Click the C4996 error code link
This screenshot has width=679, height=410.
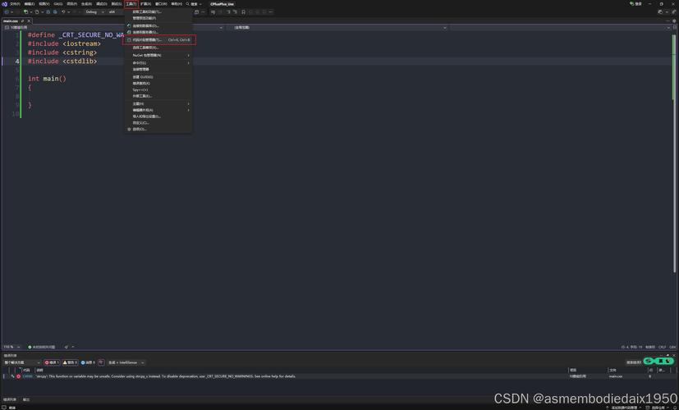click(x=27, y=376)
